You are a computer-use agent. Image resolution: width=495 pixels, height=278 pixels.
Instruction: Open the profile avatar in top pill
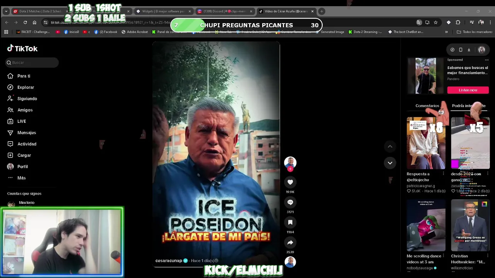click(x=481, y=50)
